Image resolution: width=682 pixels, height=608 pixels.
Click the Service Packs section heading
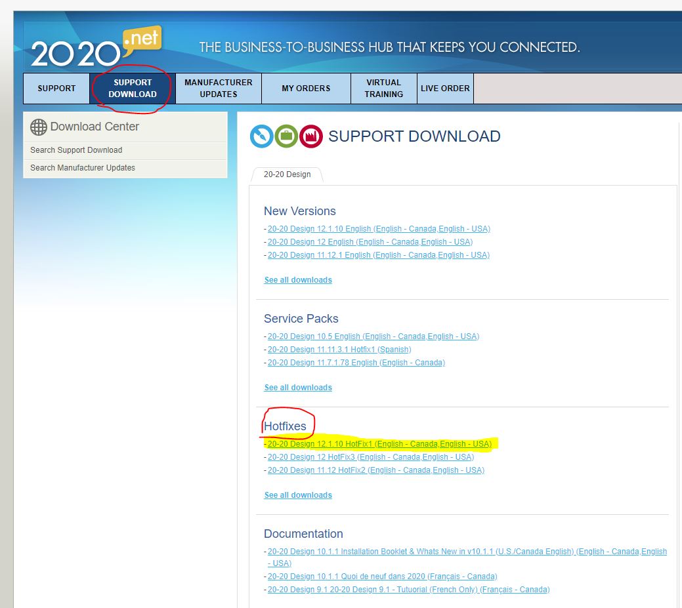[301, 319]
